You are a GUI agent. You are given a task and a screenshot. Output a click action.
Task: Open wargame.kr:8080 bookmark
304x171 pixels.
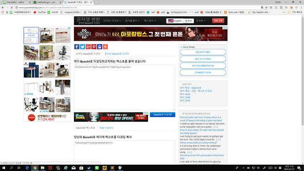click(71, 12)
